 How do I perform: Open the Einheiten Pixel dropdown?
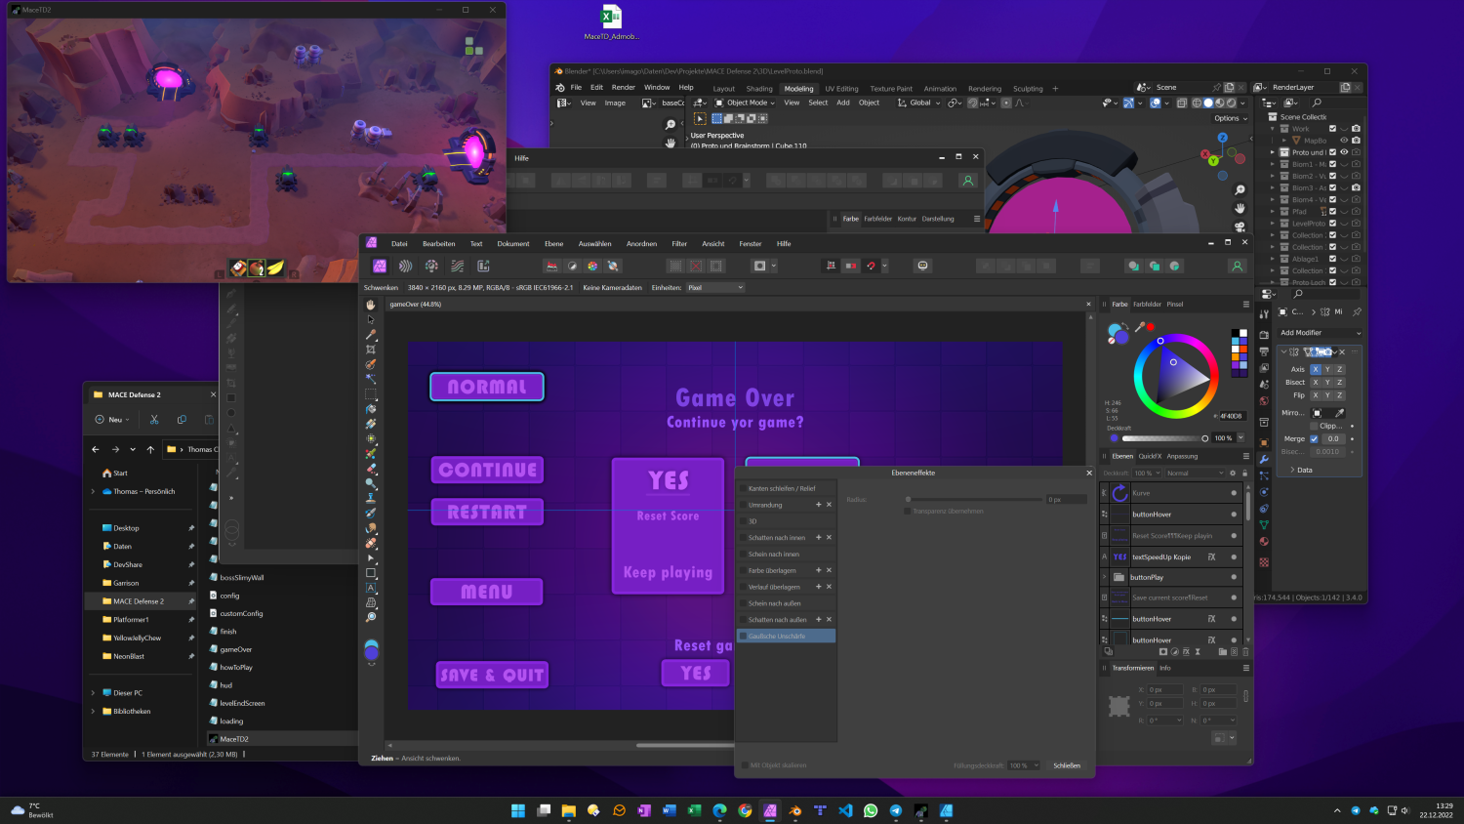(x=715, y=287)
